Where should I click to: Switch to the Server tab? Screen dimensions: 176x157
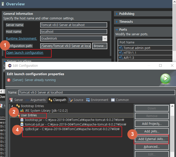pos(16,100)
